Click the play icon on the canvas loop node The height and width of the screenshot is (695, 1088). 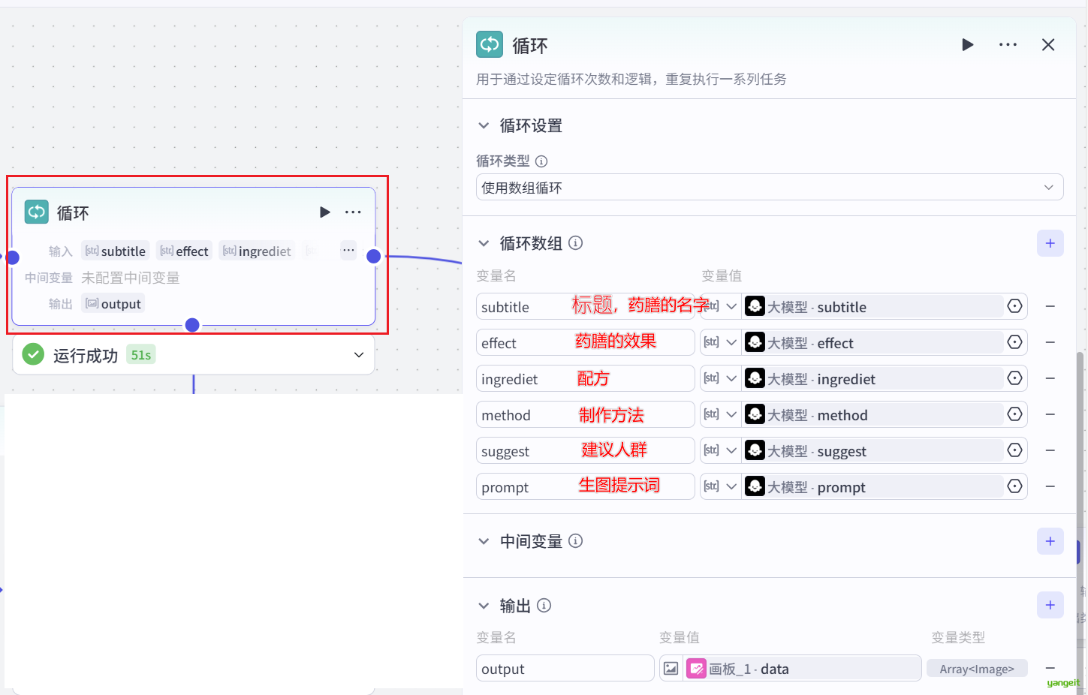pos(324,212)
